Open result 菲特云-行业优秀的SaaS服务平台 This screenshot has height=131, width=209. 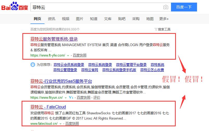click(61, 81)
